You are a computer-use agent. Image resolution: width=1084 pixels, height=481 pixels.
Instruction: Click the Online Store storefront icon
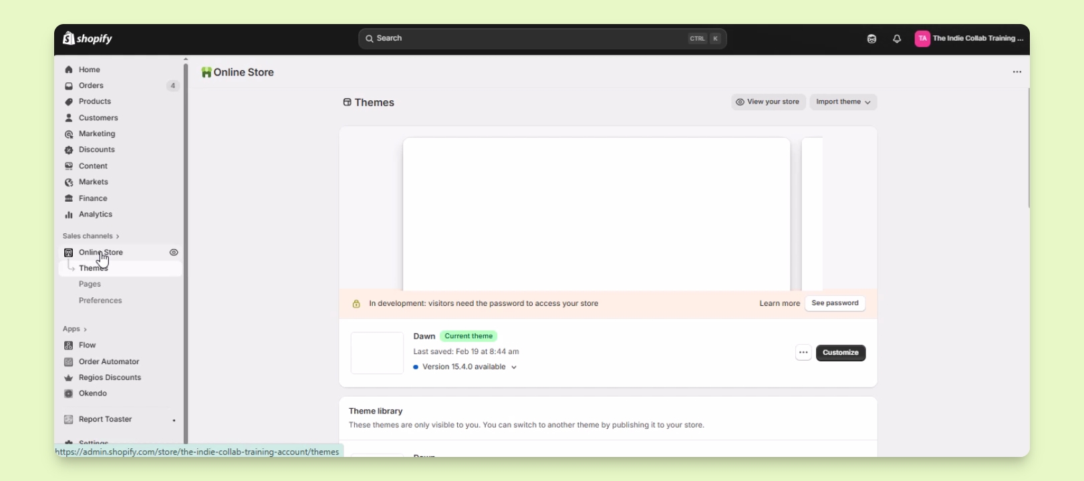pos(69,253)
